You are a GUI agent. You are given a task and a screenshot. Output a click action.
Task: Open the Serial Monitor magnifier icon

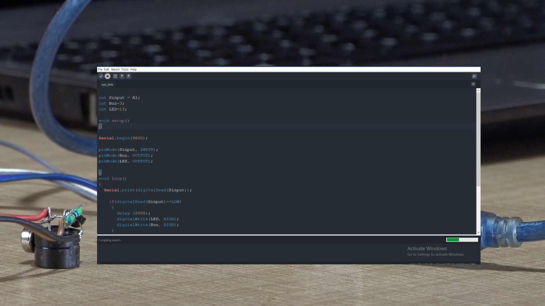474,76
